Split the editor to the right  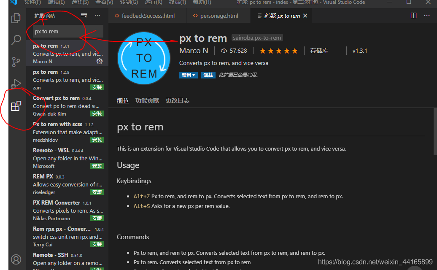[x=413, y=16]
